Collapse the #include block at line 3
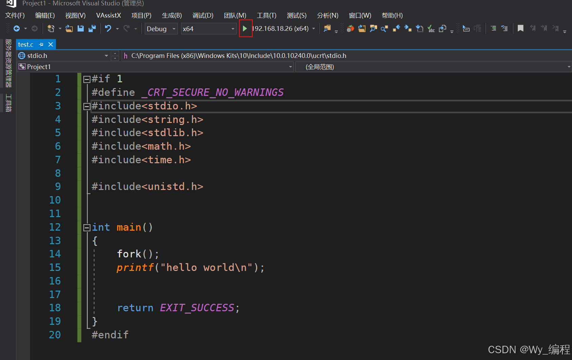572x360 pixels. pos(87,106)
